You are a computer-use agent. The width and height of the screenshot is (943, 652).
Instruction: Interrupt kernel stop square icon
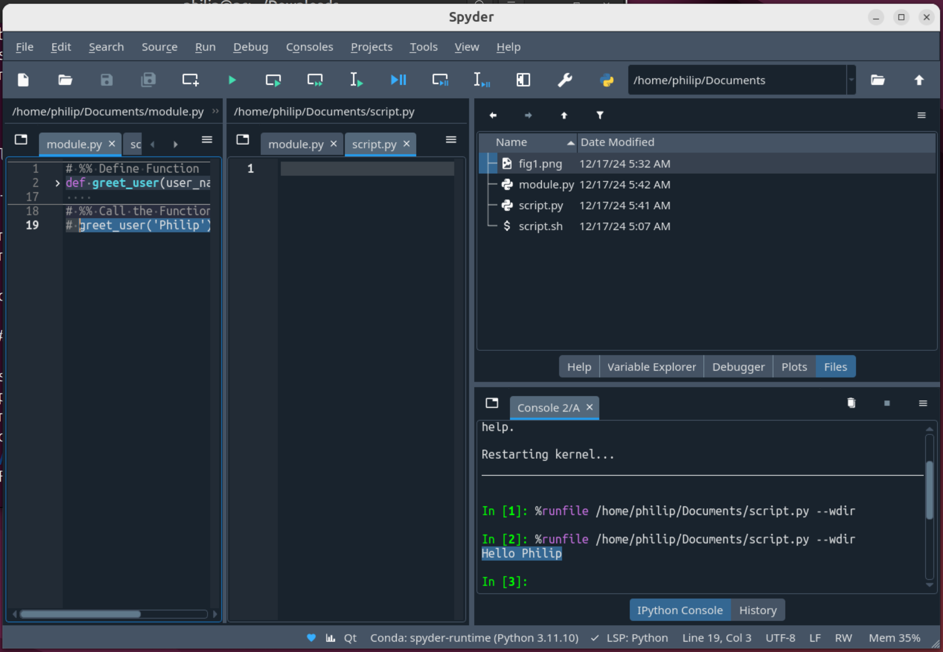tap(887, 403)
